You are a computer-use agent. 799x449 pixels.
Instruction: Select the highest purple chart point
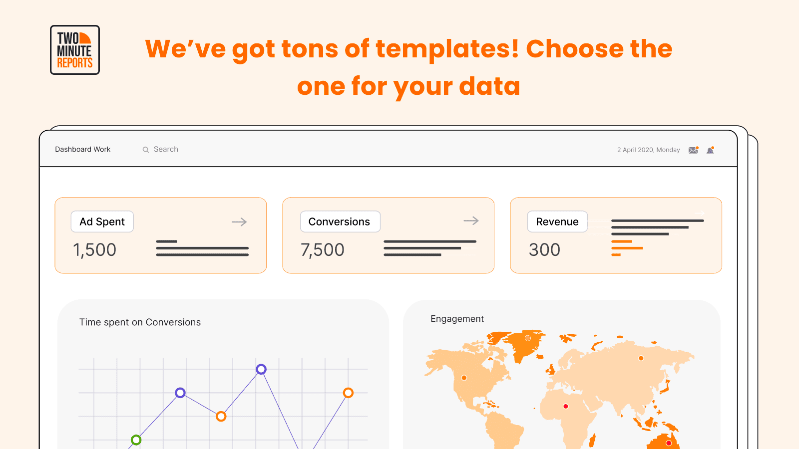261,369
